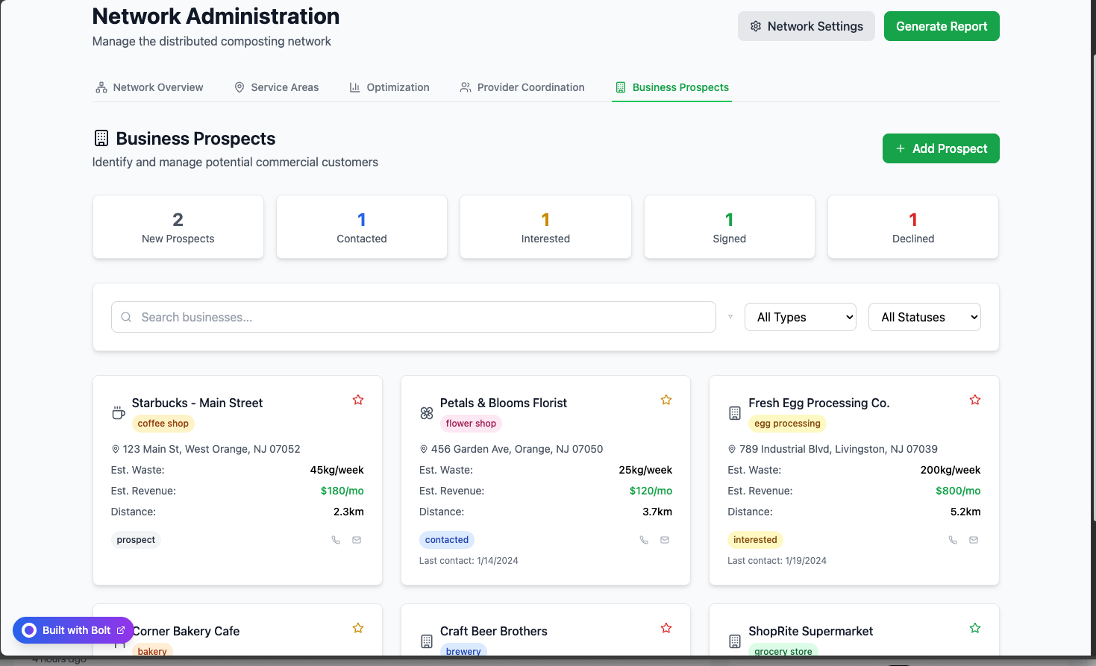
Task: Click the search magnifier icon
Action: point(126,317)
